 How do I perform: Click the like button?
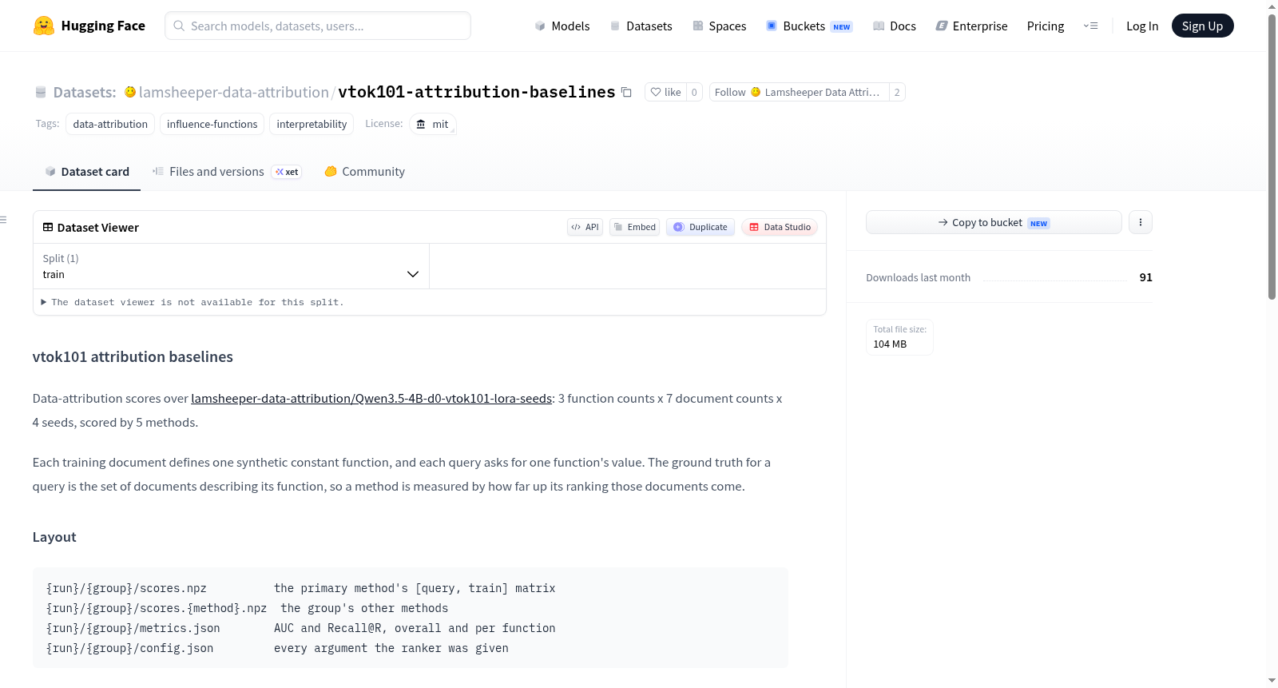click(x=665, y=93)
